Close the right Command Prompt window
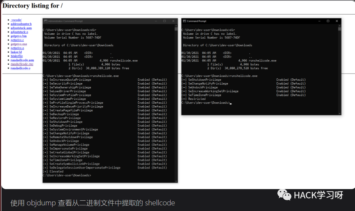 337,21
